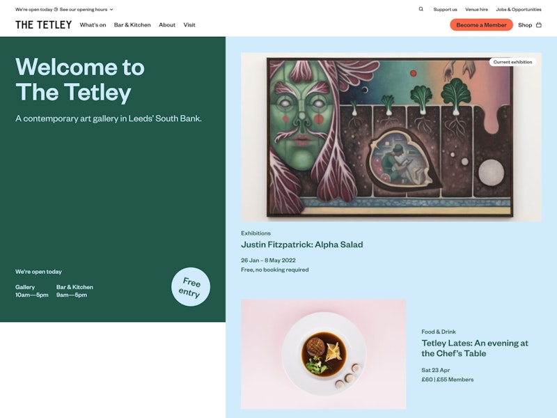Click the clock icon beside opening hours

(x=56, y=10)
